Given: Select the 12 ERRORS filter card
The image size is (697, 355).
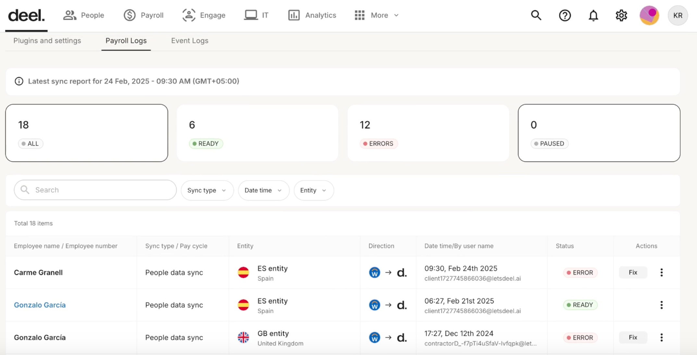Looking at the screenshot, I should pos(428,133).
